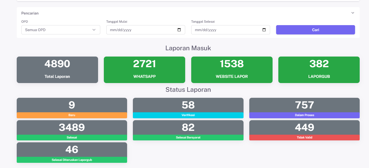Click the Cari button
Viewport: 369px width, 168px height.
coord(316,30)
